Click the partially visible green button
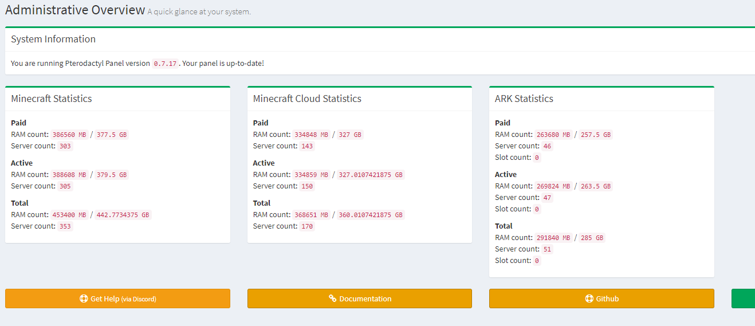The image size is (755, 326). [x=743, y=298]
